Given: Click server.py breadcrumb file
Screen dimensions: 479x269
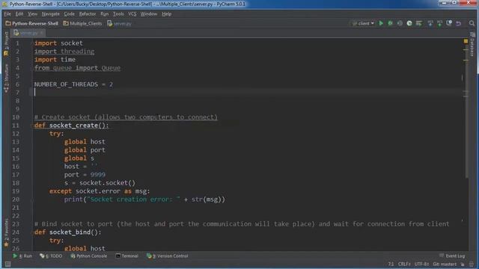Looking at the screenshot, I should [120, 23].
